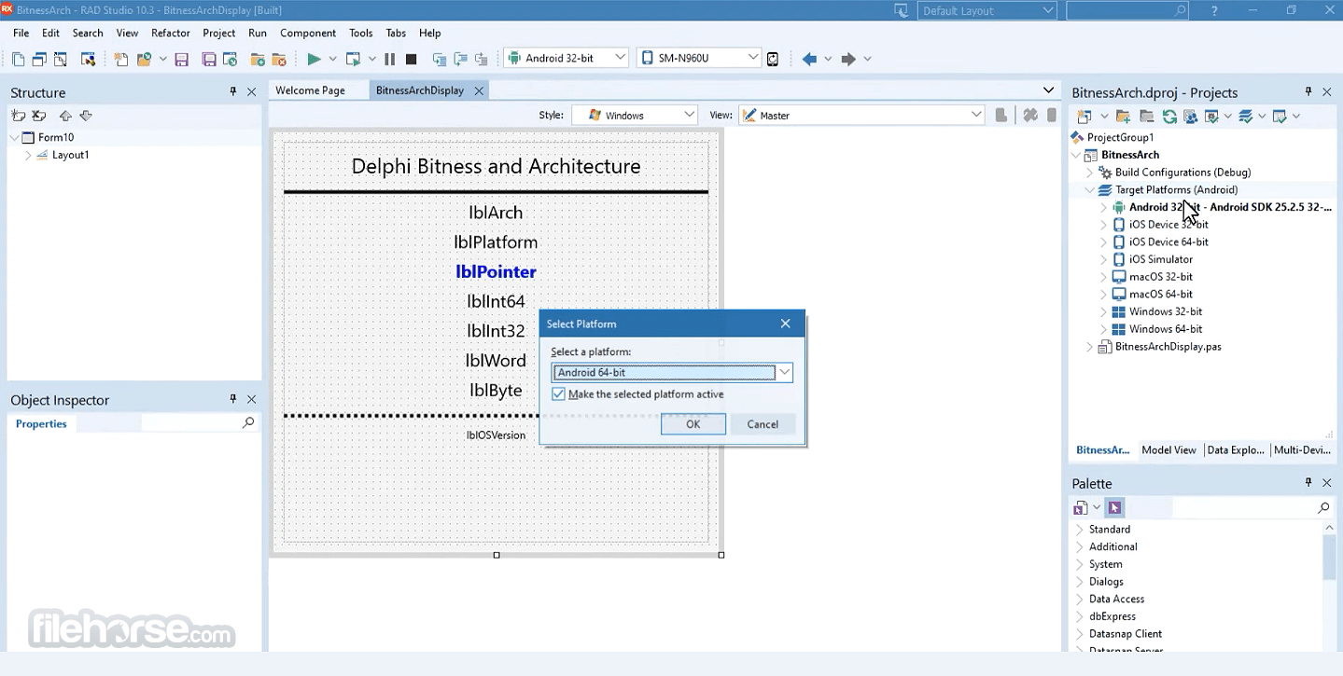
Task: Collapse the Target Platforms (Android) node
Action: point(1089,190)
